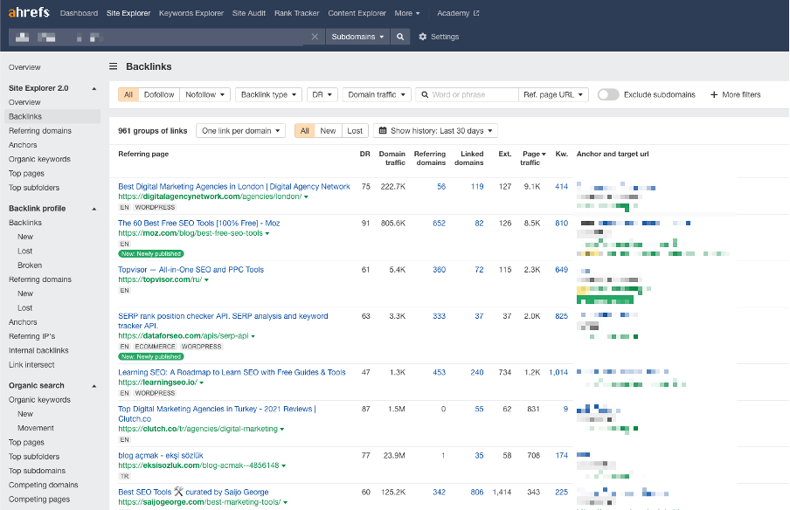This screenshot has width=790, height=510.
Task: Sort by Page traffic column
Action: tap(534, 158)
